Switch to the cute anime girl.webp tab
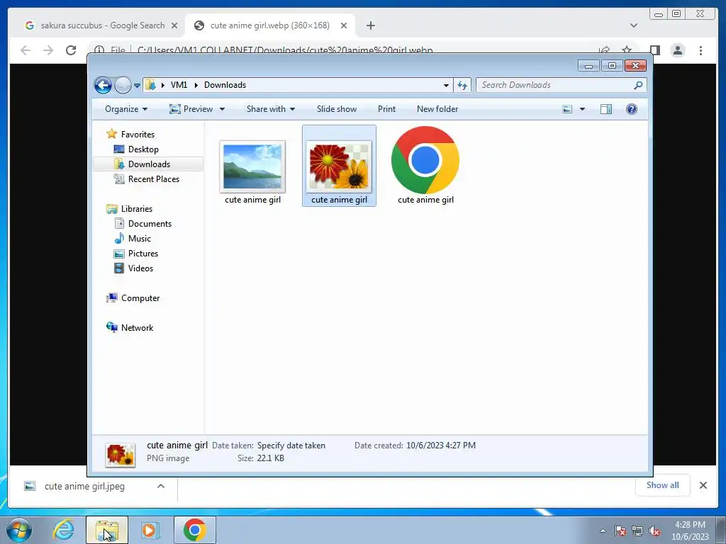 point(270,25)
